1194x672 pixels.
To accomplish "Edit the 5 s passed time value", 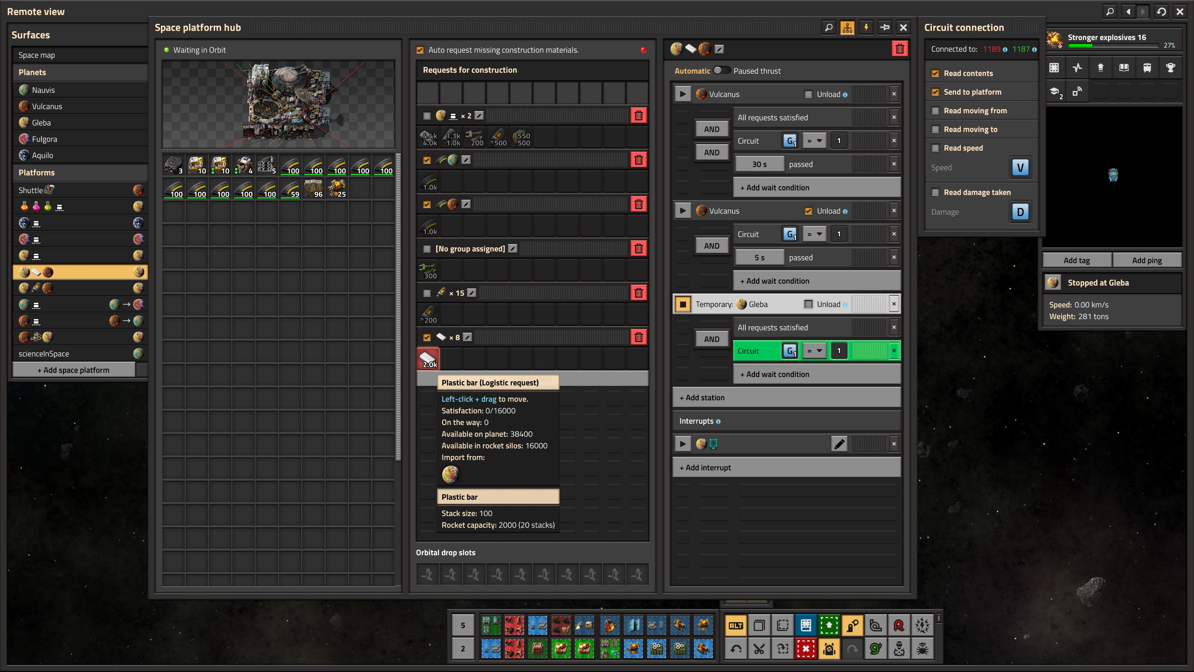I will click(x=759, y=258).
